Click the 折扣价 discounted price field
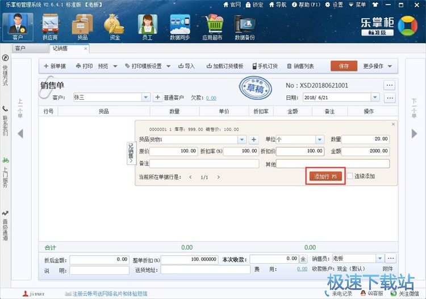The width and height of the screenshot is (426, 299). pos(300,151)
